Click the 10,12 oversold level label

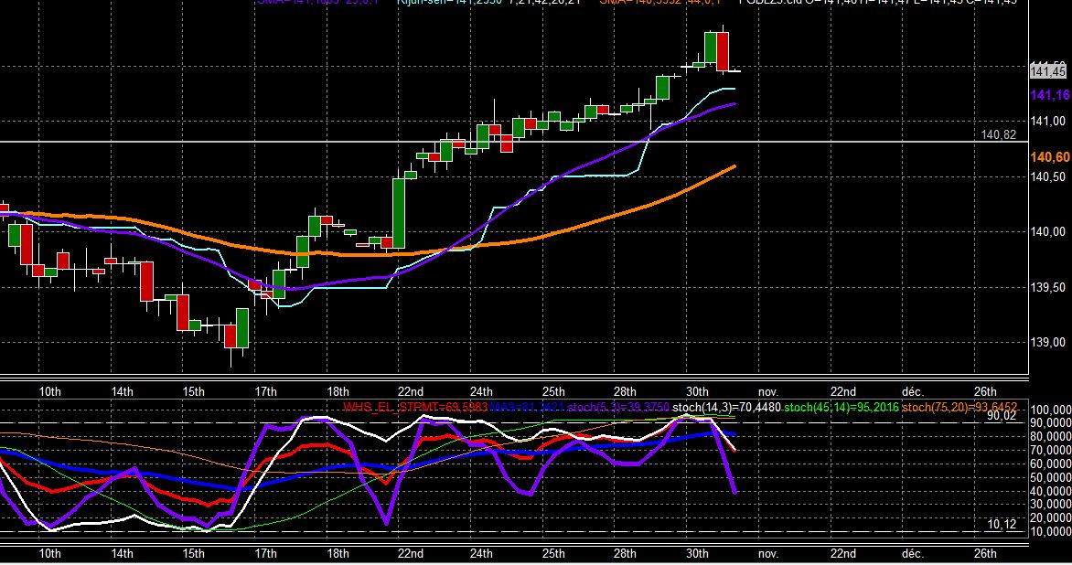point(1002,524)
